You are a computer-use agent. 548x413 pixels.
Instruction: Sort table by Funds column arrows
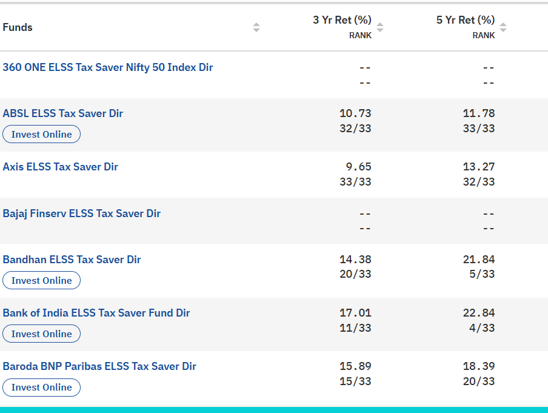click(256, 27)
